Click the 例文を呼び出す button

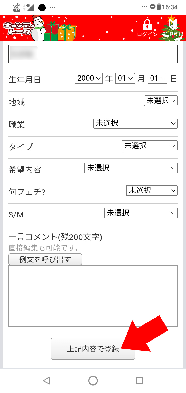point(45,259)
